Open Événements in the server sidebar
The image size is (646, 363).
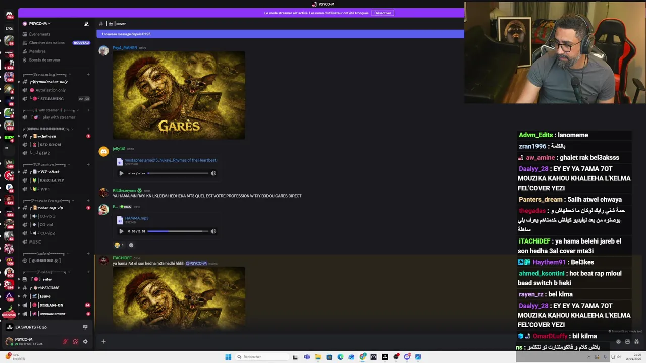pyautogui.click(x=39, y=34)
